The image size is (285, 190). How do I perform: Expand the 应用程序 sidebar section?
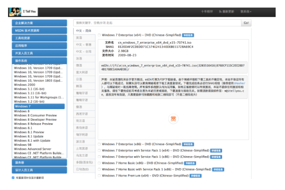pos(39,46)
